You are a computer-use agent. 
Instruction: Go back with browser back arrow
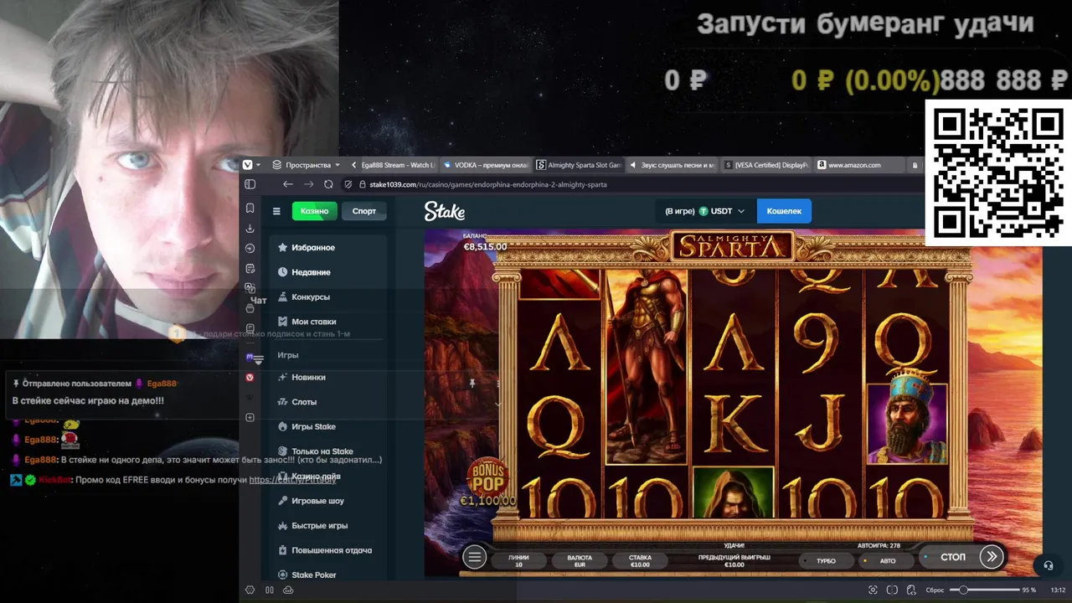coord(288,184)
